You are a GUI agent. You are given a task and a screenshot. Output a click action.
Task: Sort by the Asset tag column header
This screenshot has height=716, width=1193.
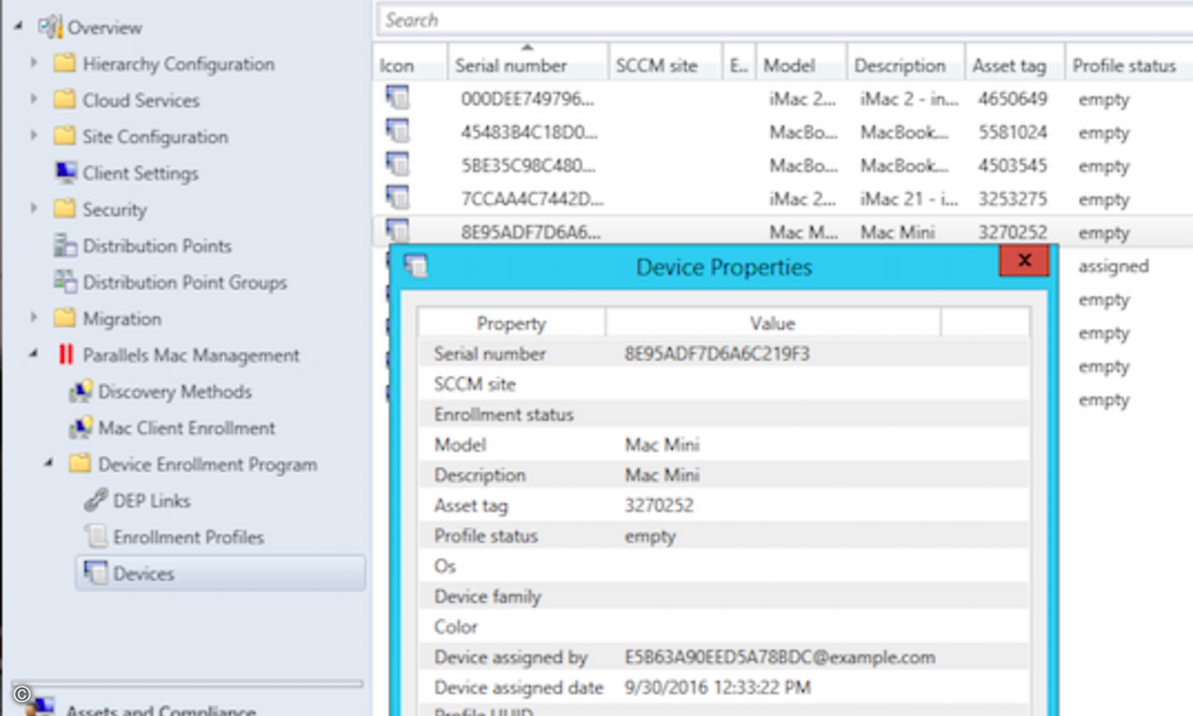point(1015,66)
